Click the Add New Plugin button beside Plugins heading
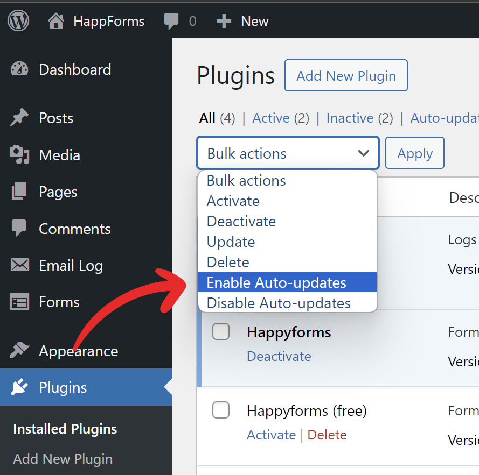The image size is (479, 475). [346, 75]
